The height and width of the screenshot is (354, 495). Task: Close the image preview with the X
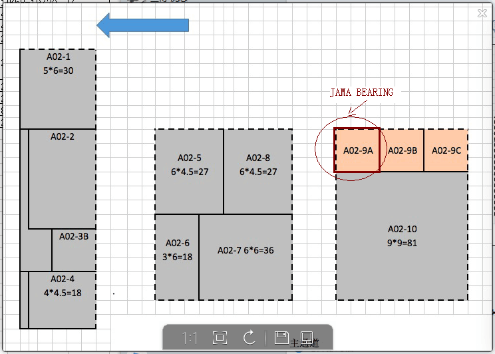[482, 13]
